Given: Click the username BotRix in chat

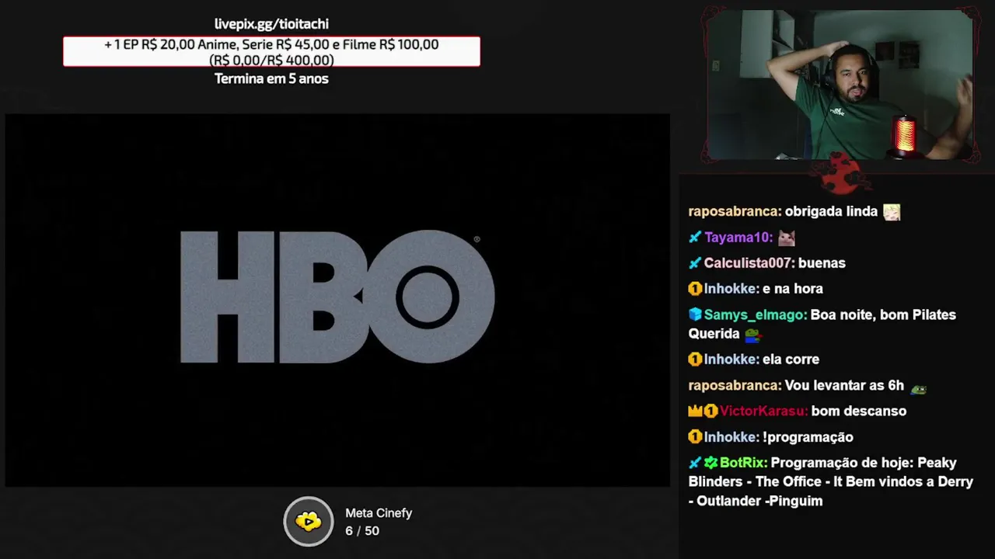Looking at the screenshot, I should tap(743, 463).
